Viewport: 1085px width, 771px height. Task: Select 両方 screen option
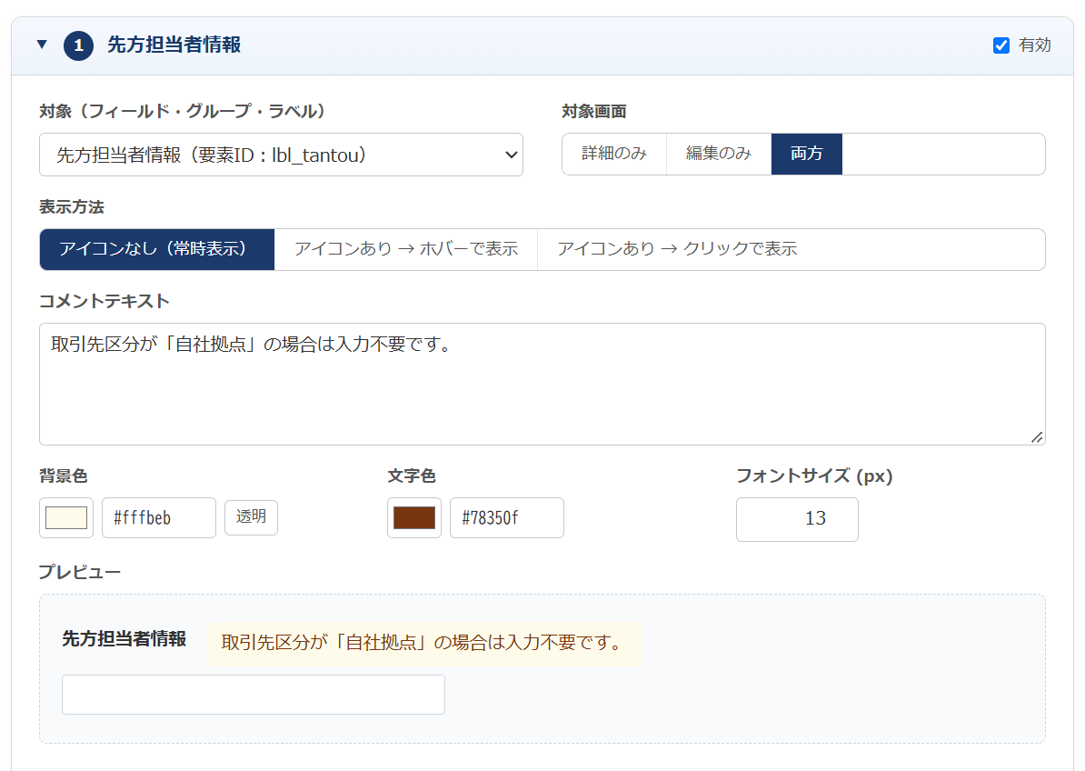click(807, 154)
